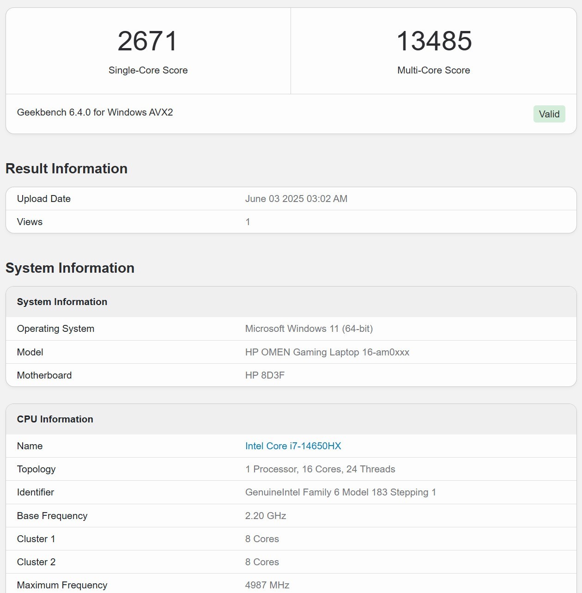Click the Multi-Core Score label
The height and width of the screenshot is (593, 582).
(433, 70)
